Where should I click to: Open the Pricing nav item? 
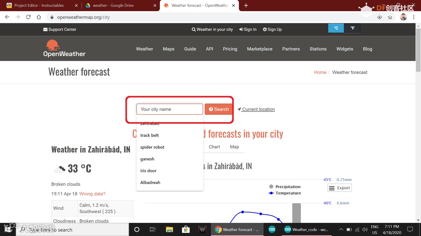230,49
